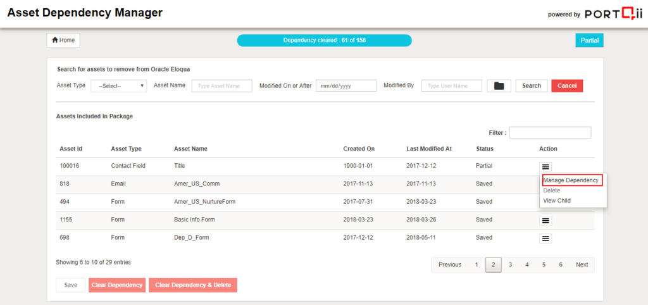Click the folder icon button beside Search
This screenshot has width=648, height=305.
click(x=499, y=86)
